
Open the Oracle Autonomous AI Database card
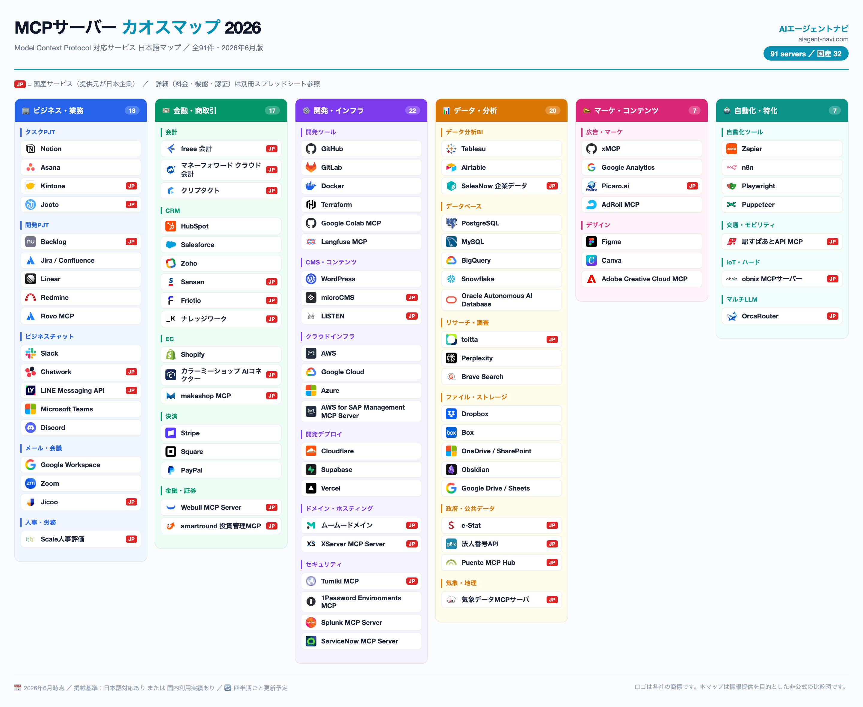coord(502,300)
